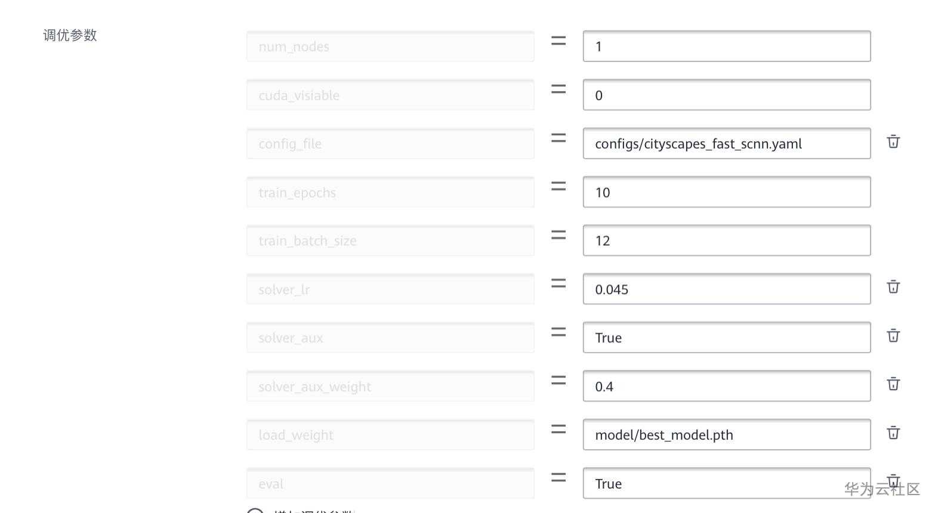This screenshot has width=932, height=513.
Task: Focus the solver_aux_weight value 0.4 field
Action: [726, 387]
